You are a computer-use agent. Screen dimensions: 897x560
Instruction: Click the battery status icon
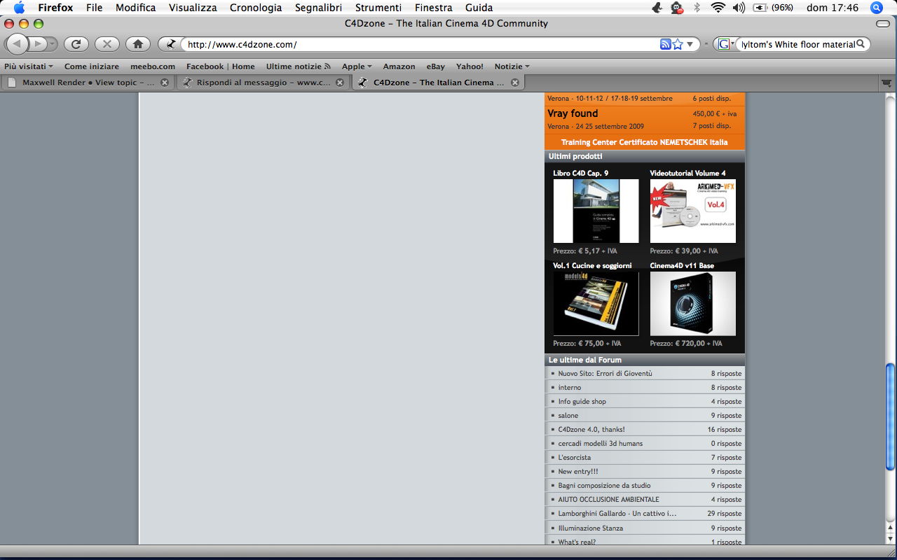click(760, 8)
